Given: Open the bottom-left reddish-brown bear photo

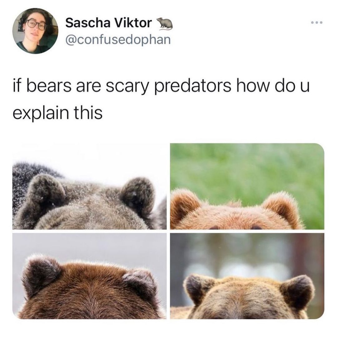Looking at the screenshot, I should [x=90, y=276].
